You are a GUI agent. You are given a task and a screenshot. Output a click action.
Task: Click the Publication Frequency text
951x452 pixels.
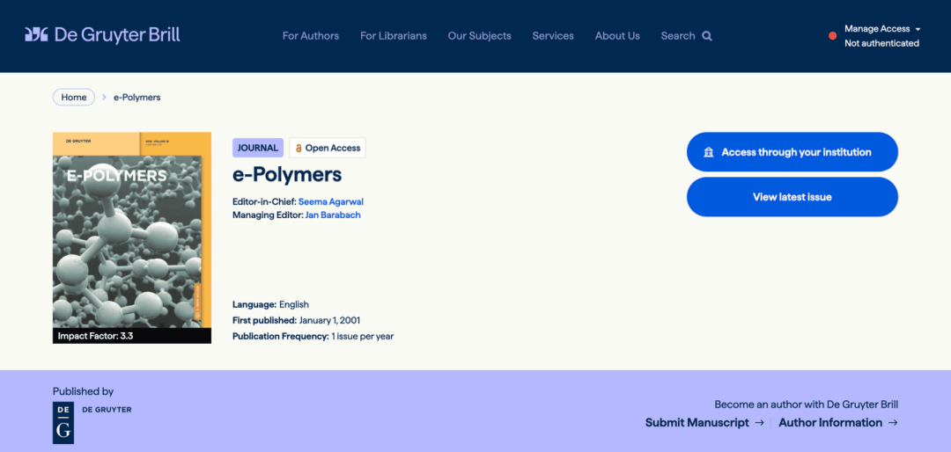click(313, 336)
